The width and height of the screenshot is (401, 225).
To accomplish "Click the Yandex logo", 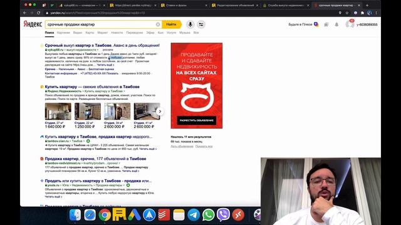I will coord(33,24).
